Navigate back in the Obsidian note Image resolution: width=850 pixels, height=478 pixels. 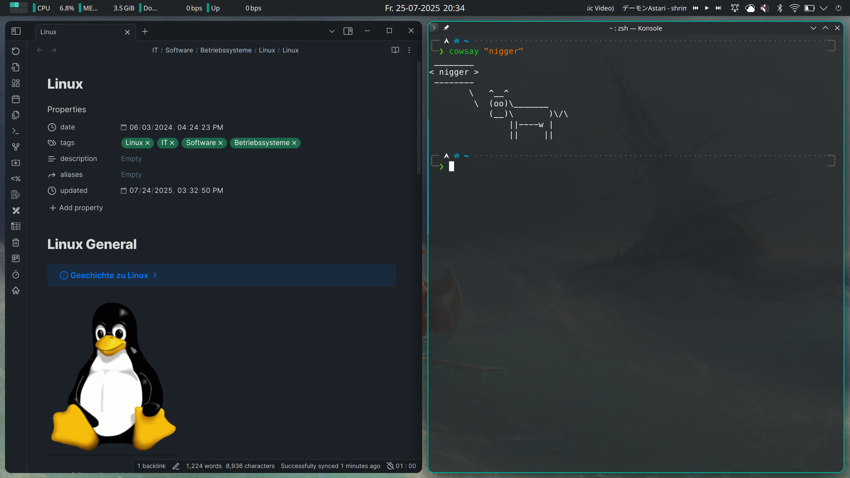click(x=40, y=50)
